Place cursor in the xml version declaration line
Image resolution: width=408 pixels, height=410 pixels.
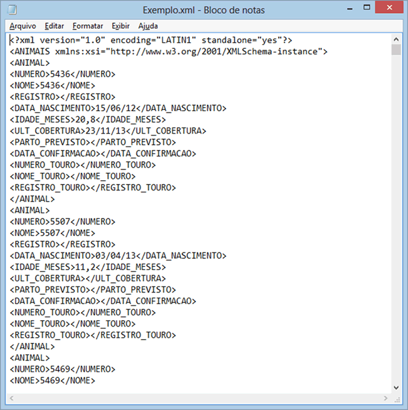tap(151, 40)
